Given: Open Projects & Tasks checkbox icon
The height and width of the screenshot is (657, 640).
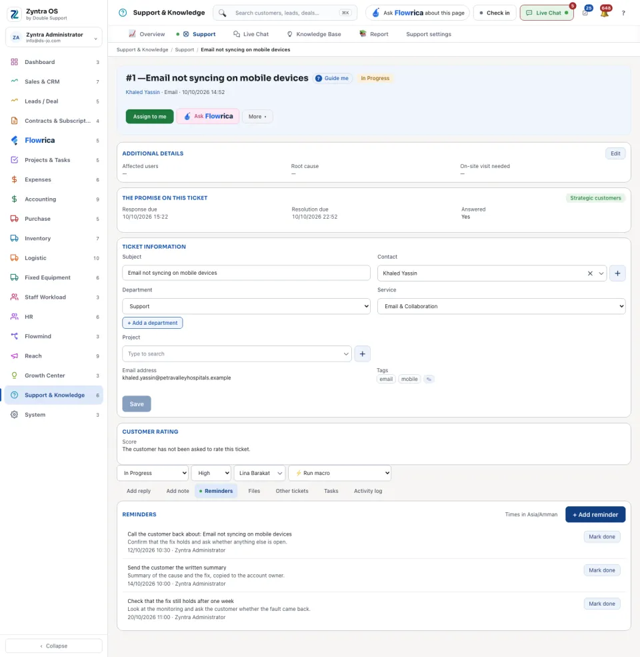Looking at the screenshot, I should point(14,160).
